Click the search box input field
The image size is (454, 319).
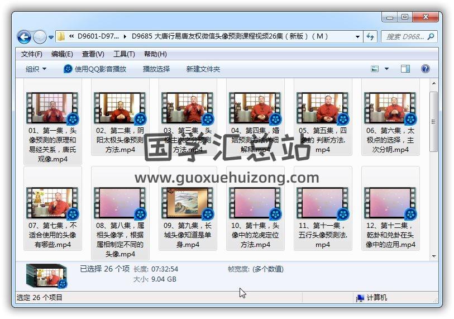click(405, 37)
